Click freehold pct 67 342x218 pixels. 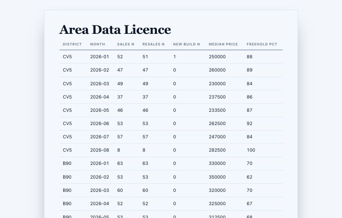pos(250,204)
